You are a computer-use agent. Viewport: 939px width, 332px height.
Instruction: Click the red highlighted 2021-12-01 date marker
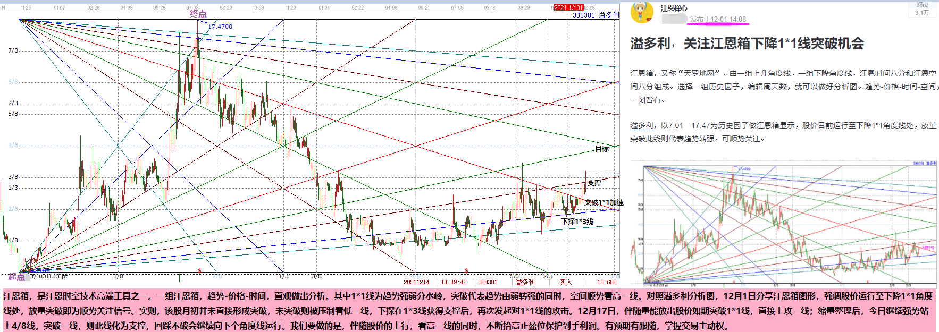point(568,8)
